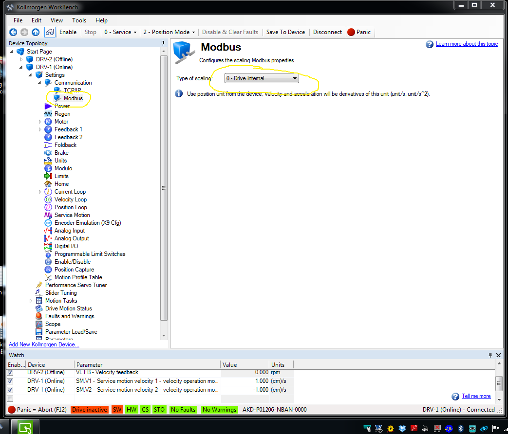The height and width of the screenshot is (434, 508).
Task: Open Learn more about this topic link
Action: tap(467, 44)
